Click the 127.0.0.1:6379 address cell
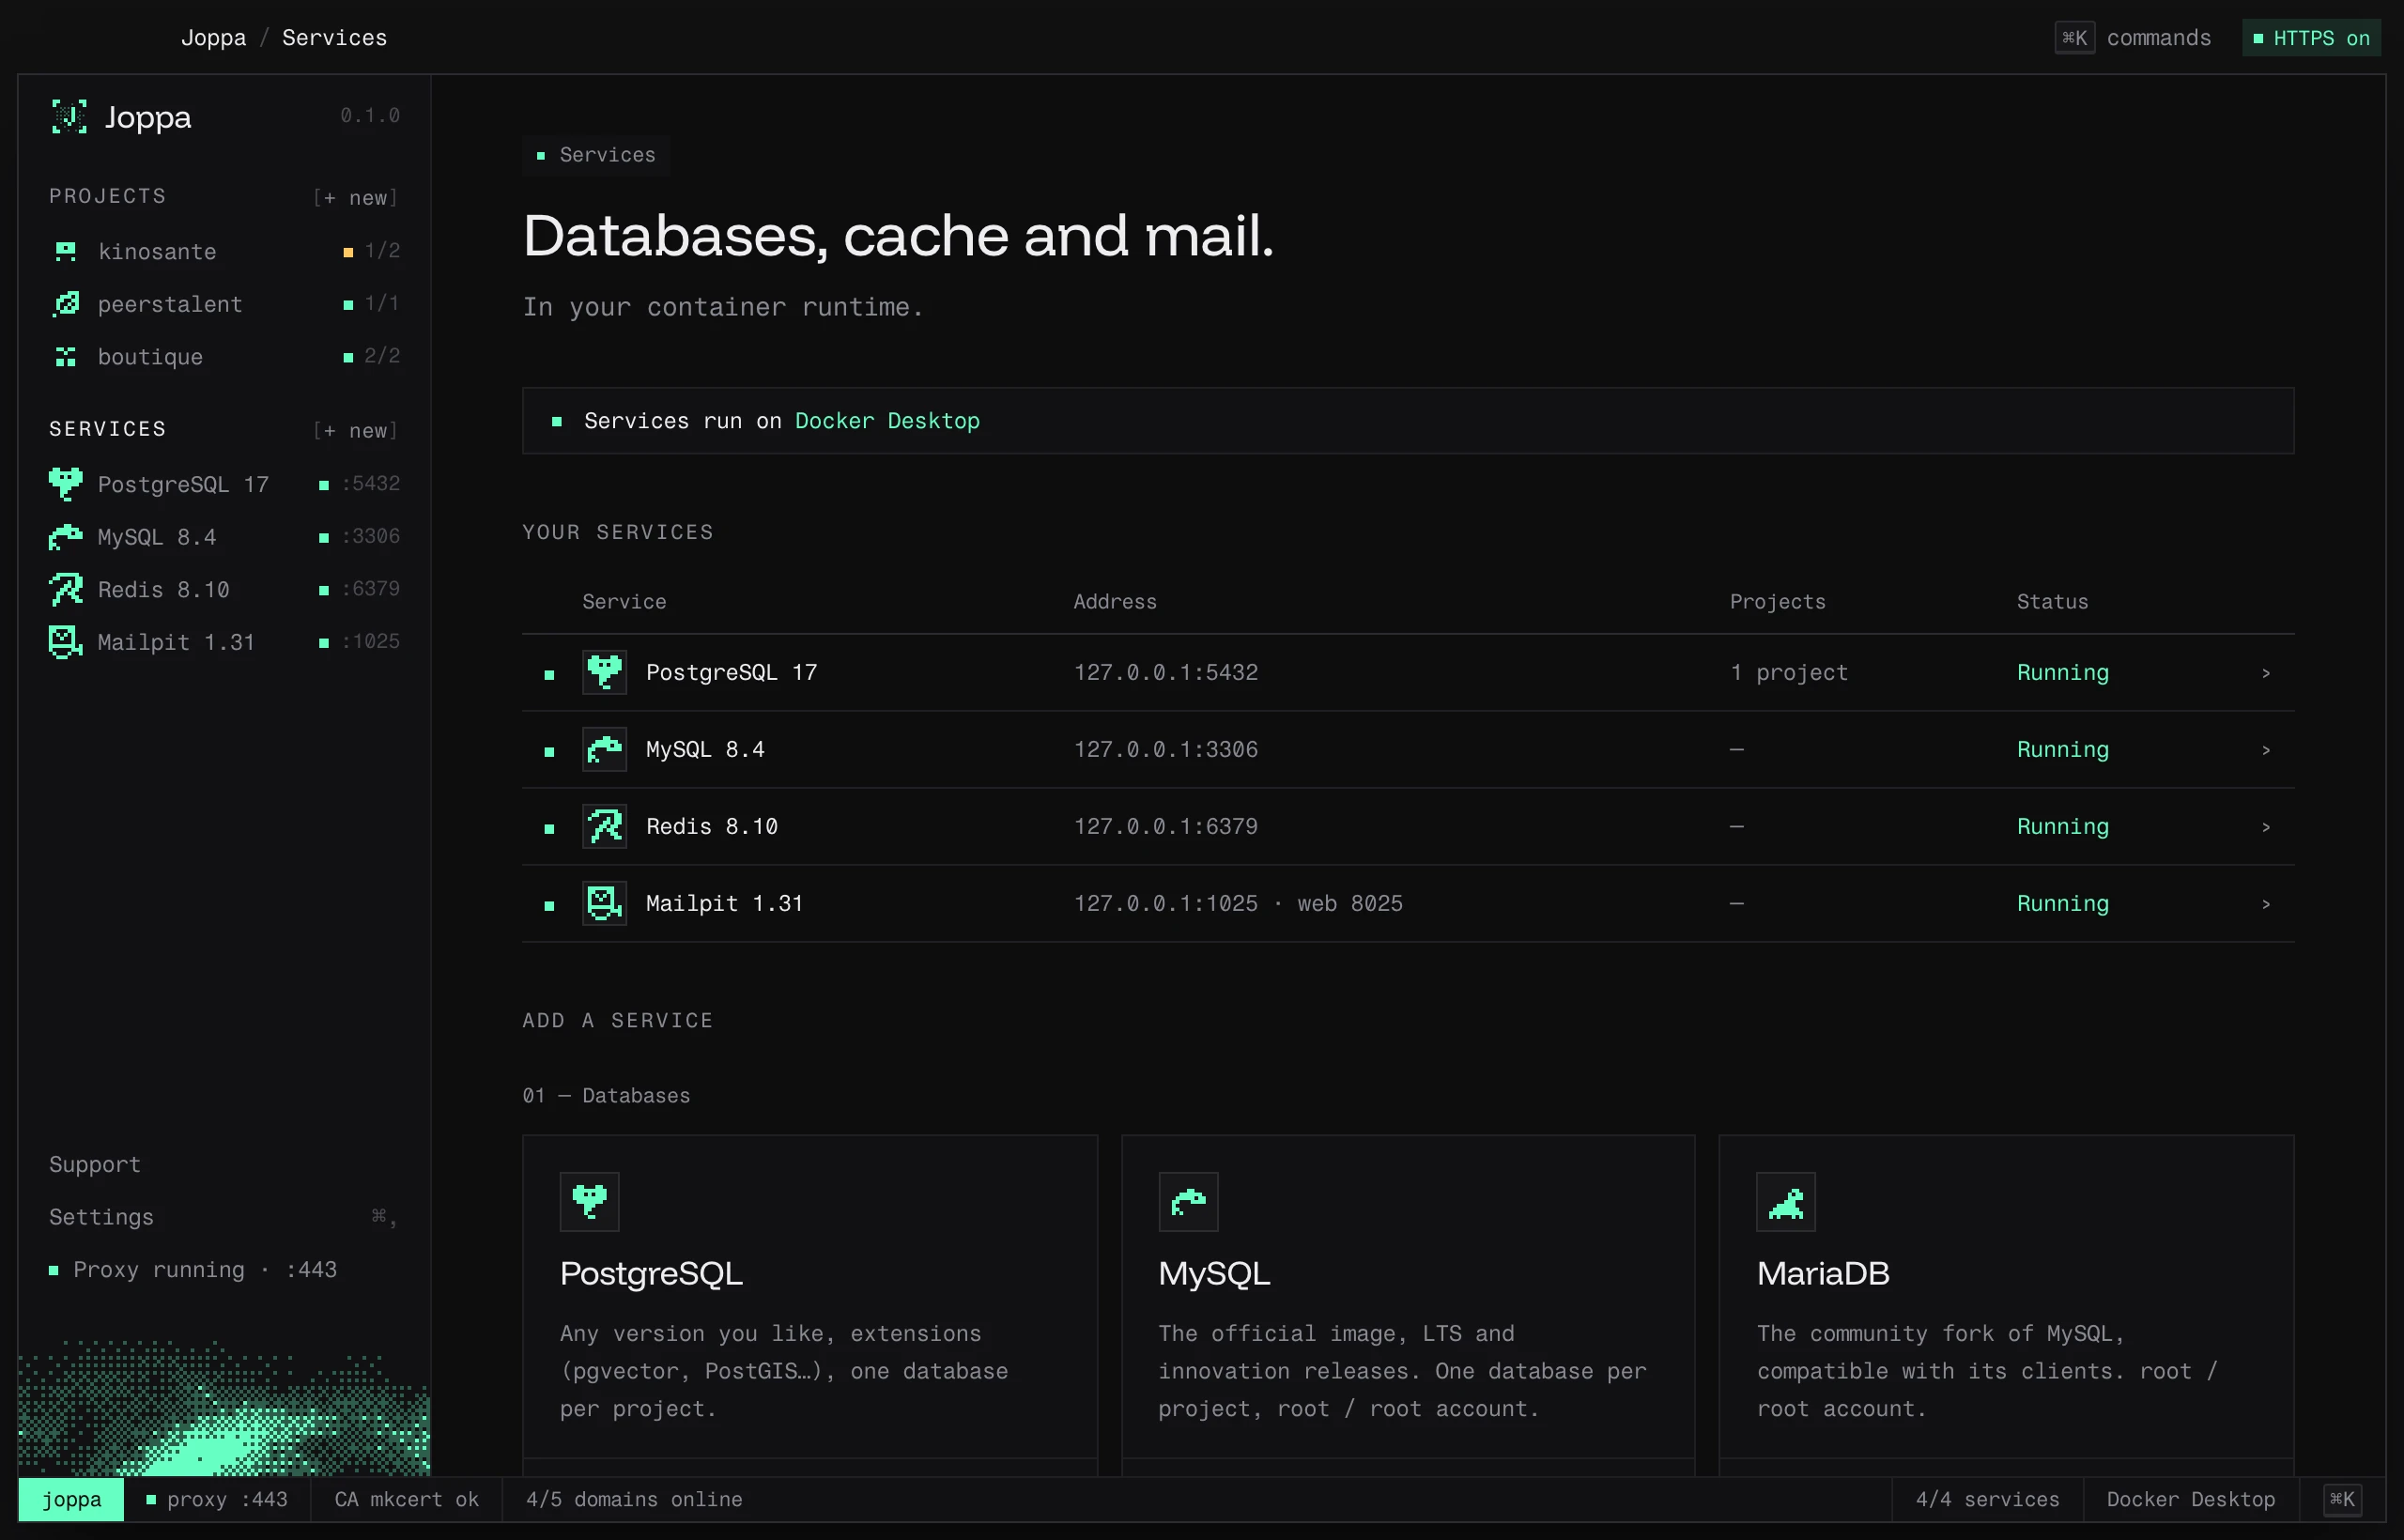 1166,826
